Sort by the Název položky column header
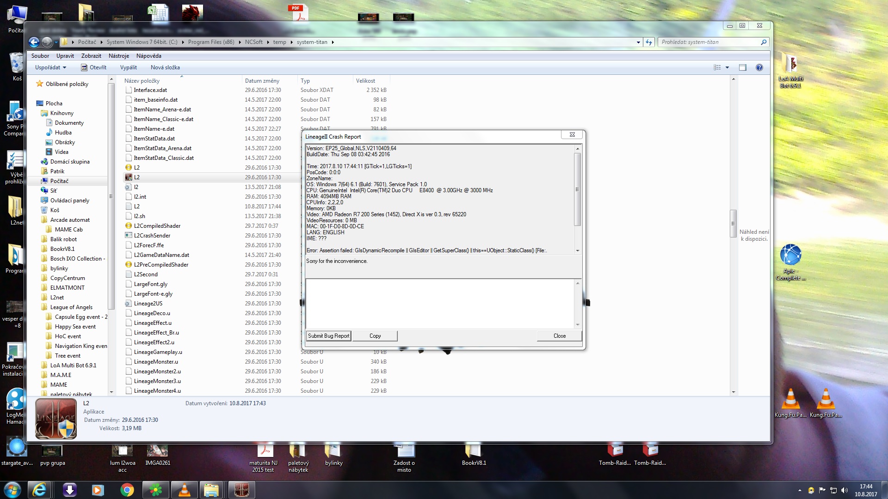 [182, 81]
